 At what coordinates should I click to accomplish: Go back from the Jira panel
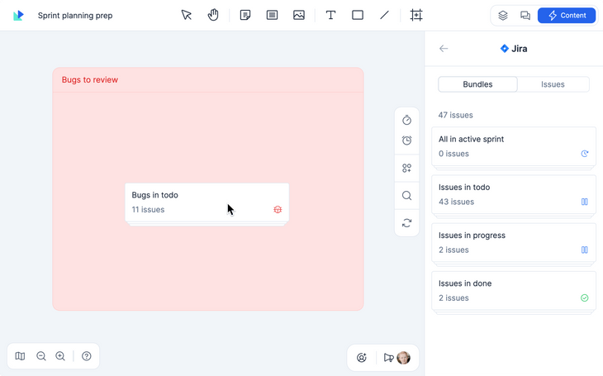(444, 49)
